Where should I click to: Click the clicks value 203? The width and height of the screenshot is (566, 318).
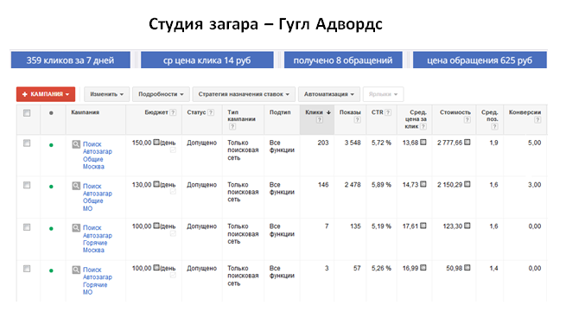(323, 143)
